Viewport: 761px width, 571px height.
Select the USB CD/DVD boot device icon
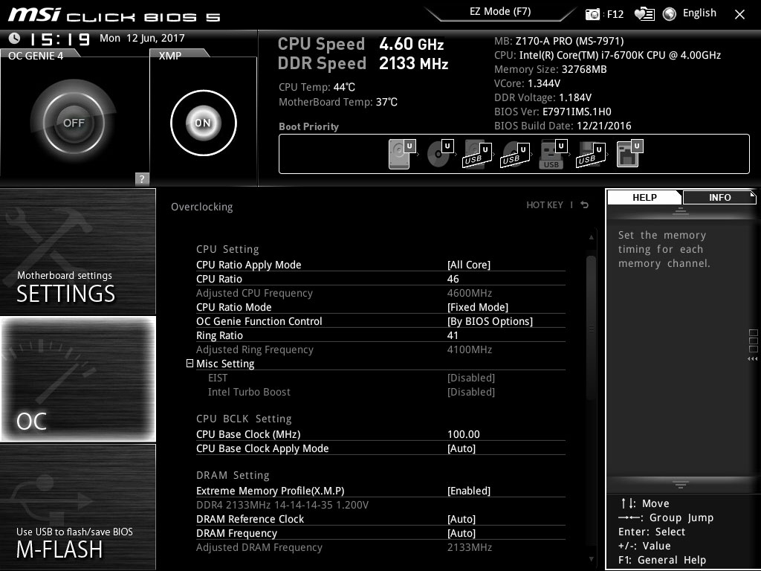pyautogui.click(x=514, y=154)
